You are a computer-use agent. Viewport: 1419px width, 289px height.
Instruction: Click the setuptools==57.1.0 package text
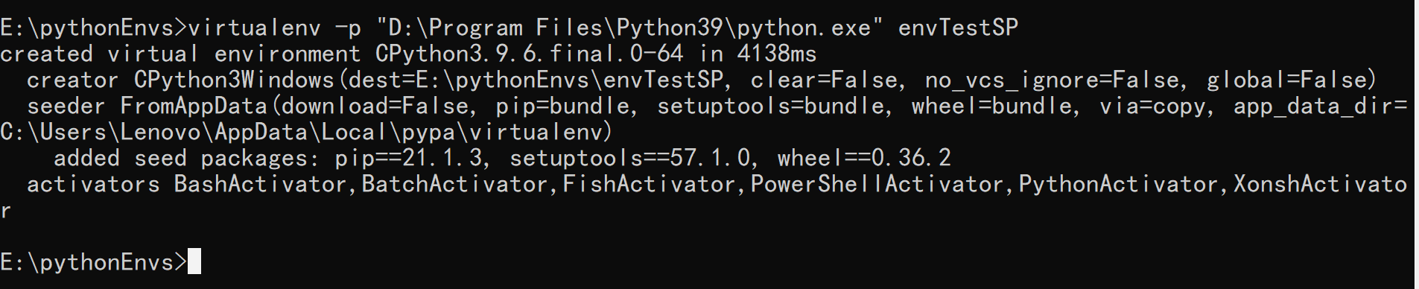[629, 159]
